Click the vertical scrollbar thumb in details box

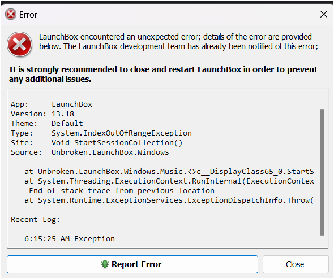pos(322,172)
